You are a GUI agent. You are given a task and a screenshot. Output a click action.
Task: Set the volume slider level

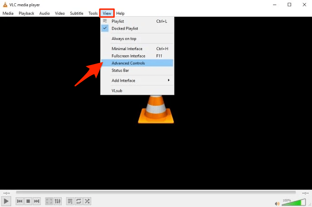pos(294,202)
